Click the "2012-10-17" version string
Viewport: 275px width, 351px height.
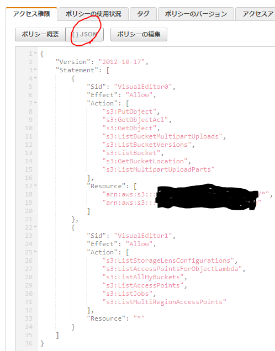pyautogui.click(x=121, y=62)
